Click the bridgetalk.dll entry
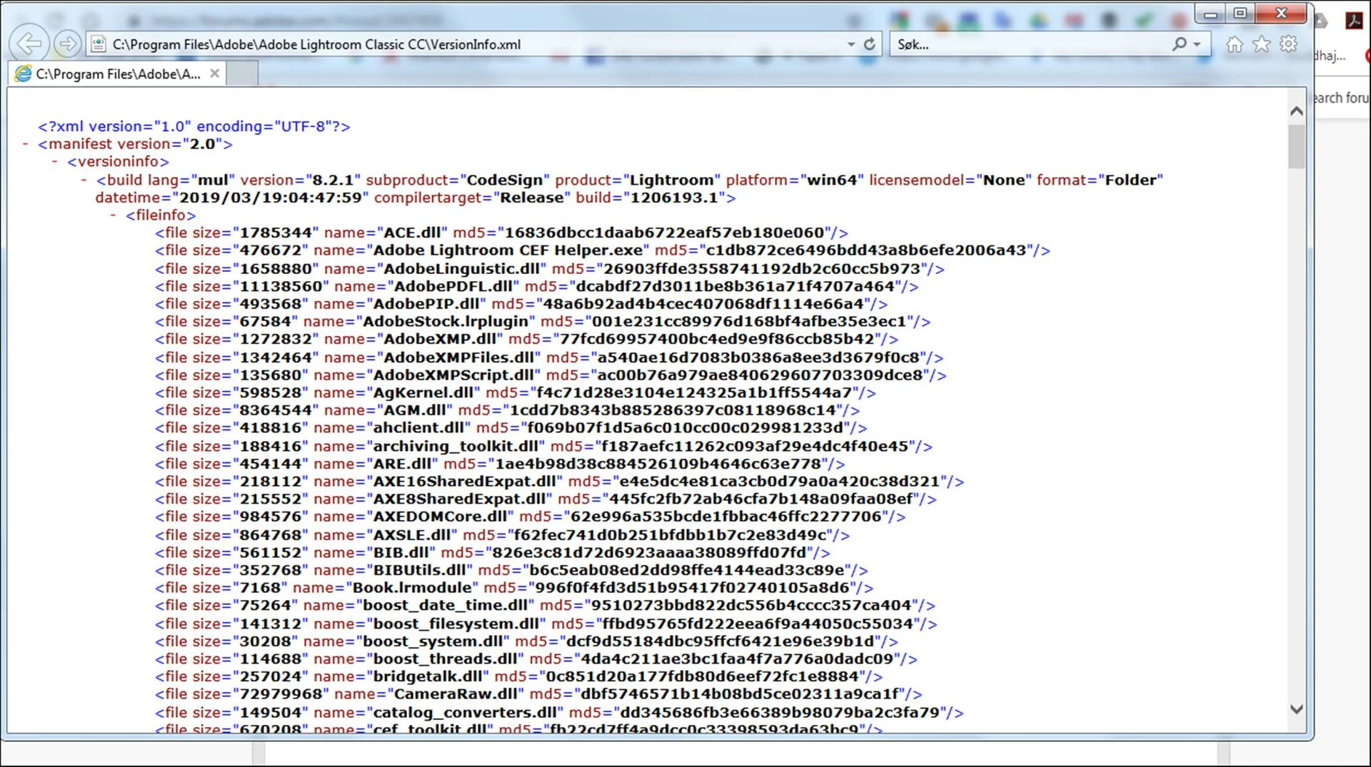 519,676
